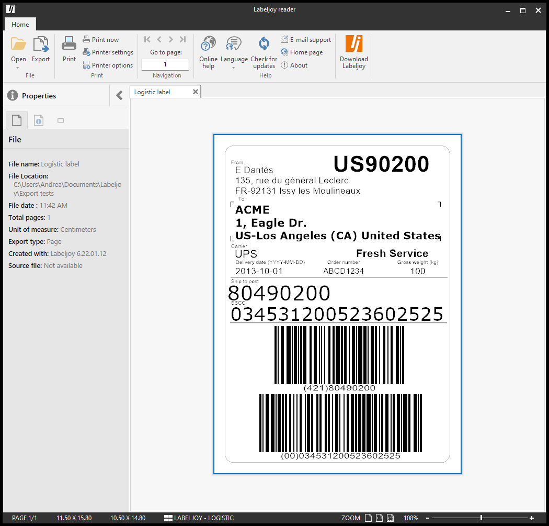Click the Created with: Labeljoy 6.22.01.12 row
The image size is (549, 526).
(58, 254)
